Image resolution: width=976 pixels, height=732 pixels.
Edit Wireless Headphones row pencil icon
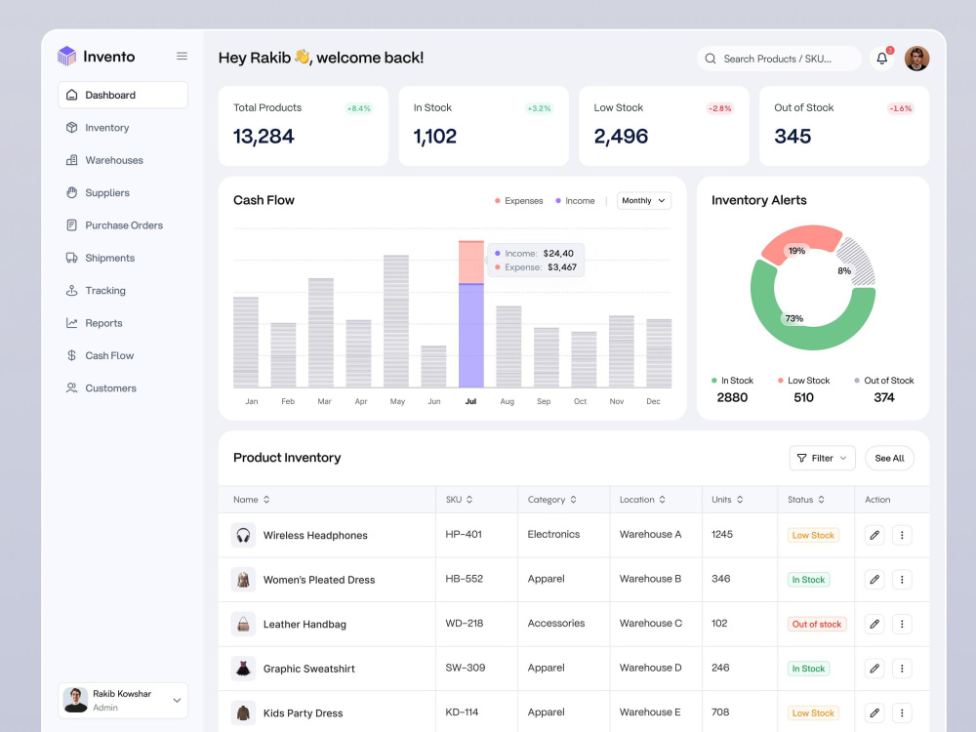[874, 535]
